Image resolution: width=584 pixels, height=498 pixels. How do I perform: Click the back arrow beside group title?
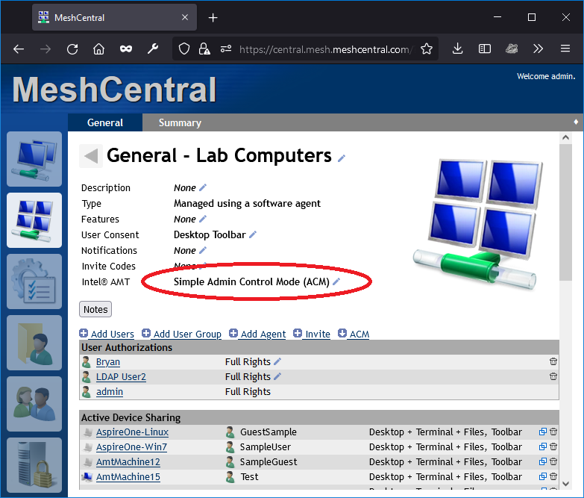coord(91,156)
